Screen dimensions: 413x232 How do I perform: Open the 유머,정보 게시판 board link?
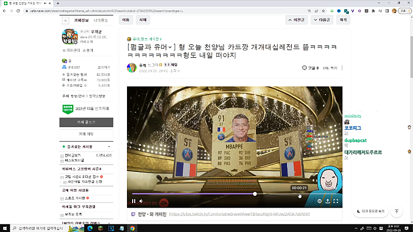click(147, 39)
